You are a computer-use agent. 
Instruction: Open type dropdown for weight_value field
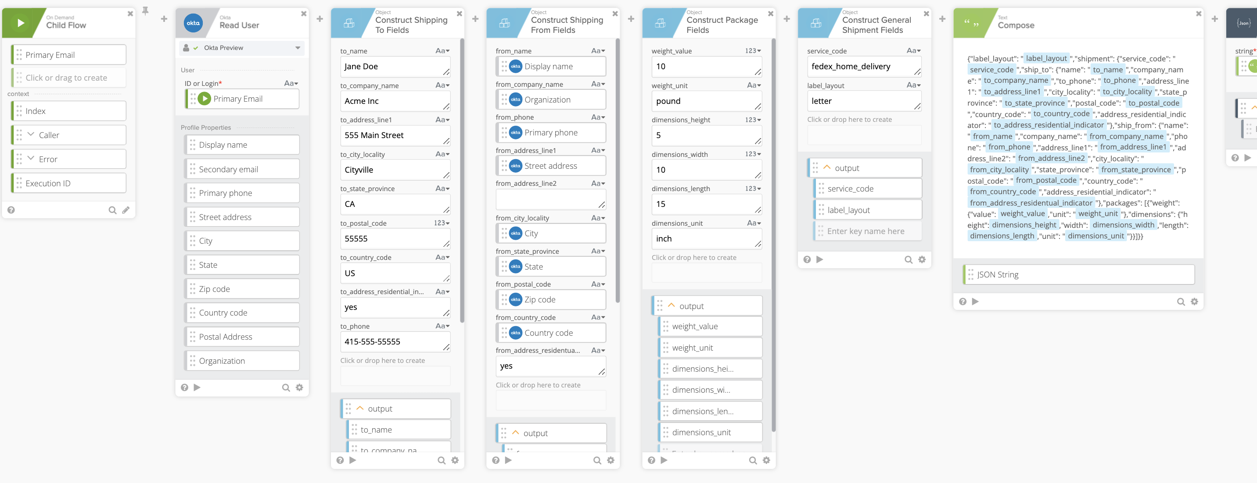(753, 51)
